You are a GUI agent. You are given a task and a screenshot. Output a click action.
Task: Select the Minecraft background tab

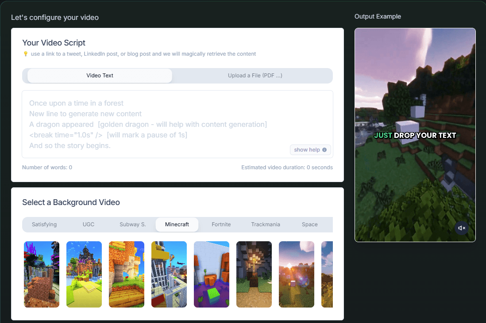point(177,224)
